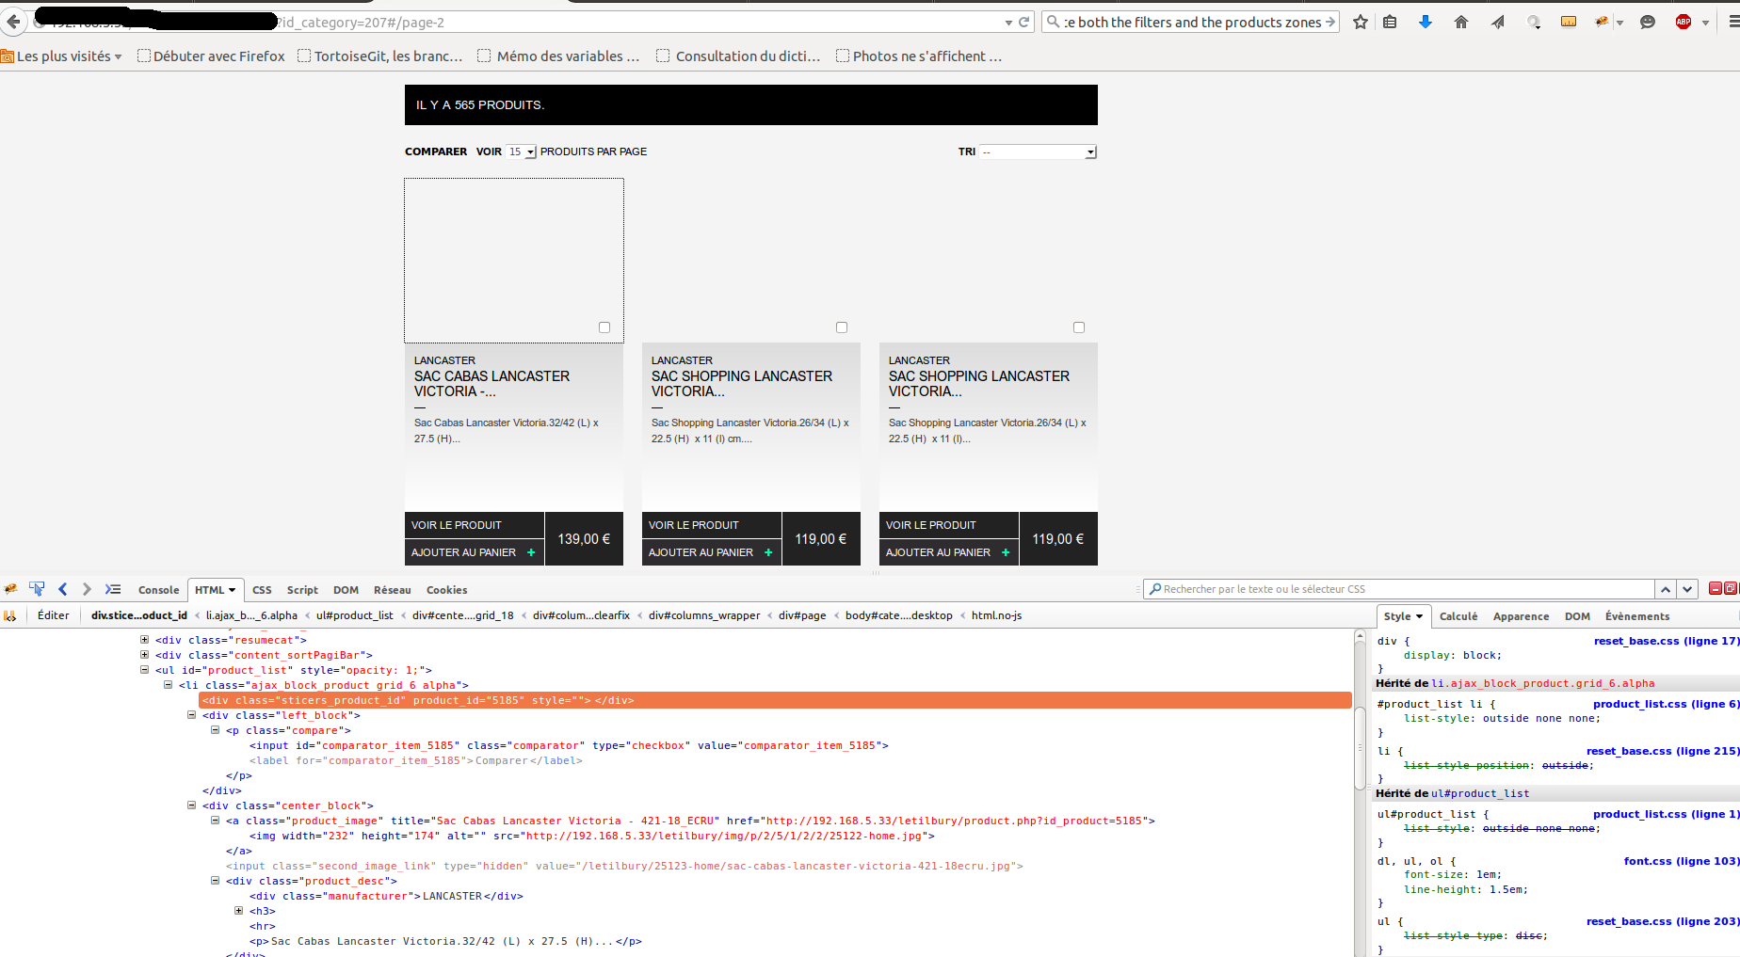Jump to previous search result arrow in Firebug

[x=1666, y=589]
